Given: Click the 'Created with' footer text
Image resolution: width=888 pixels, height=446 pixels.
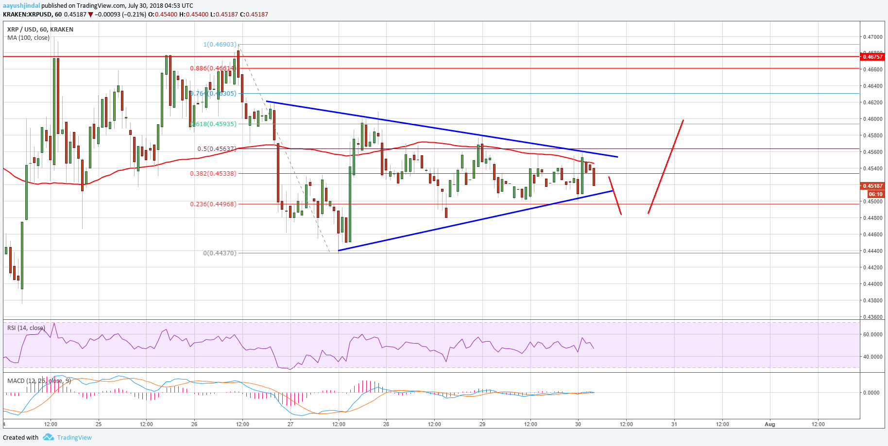Looking at the screenshot, I should [20, 437].
